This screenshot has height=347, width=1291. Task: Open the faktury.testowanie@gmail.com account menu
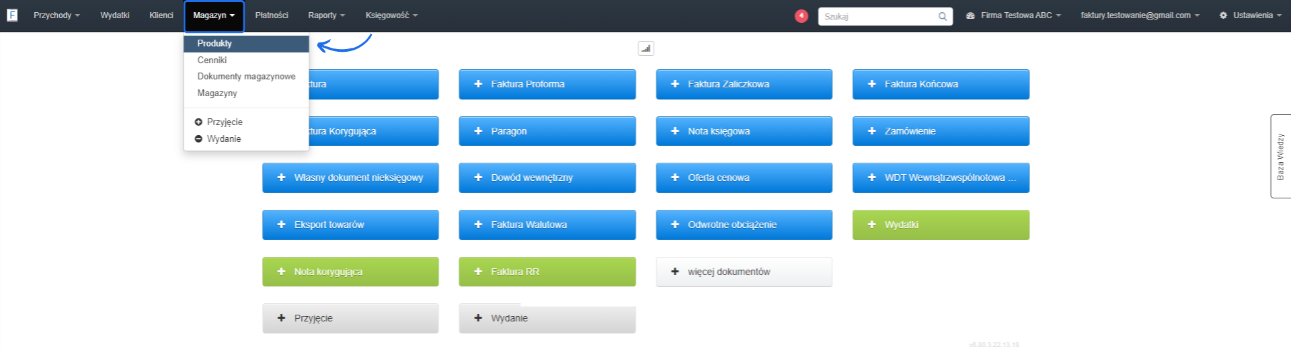coord(1140,15)
